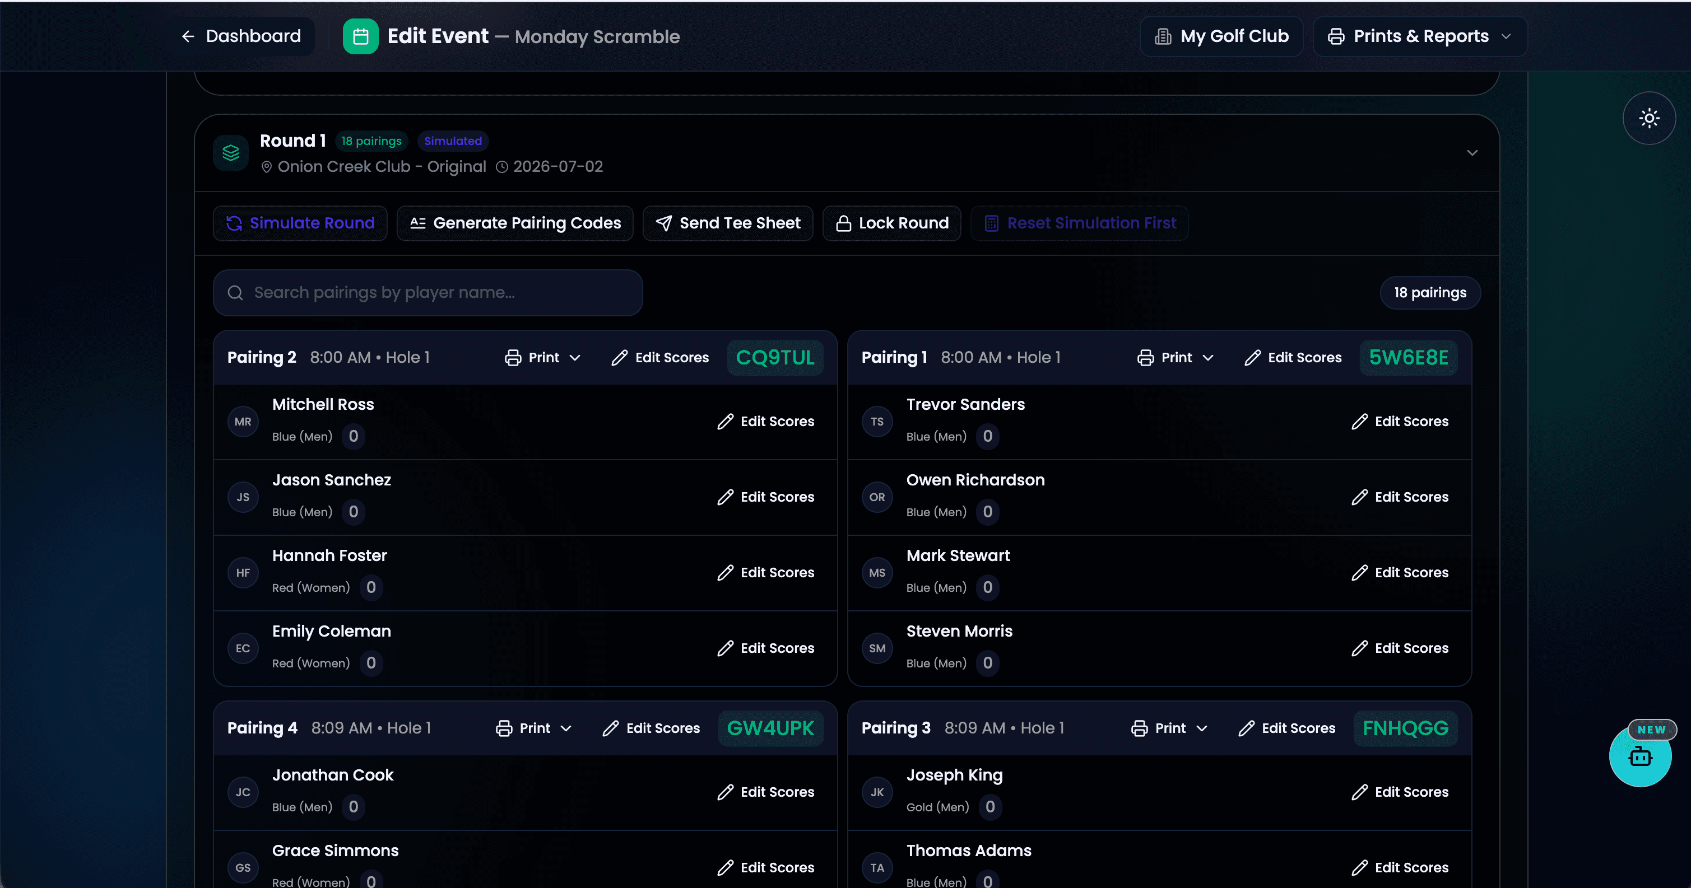Click pairing code GW4UPK

pyautogui.click(x=770, y=728)
